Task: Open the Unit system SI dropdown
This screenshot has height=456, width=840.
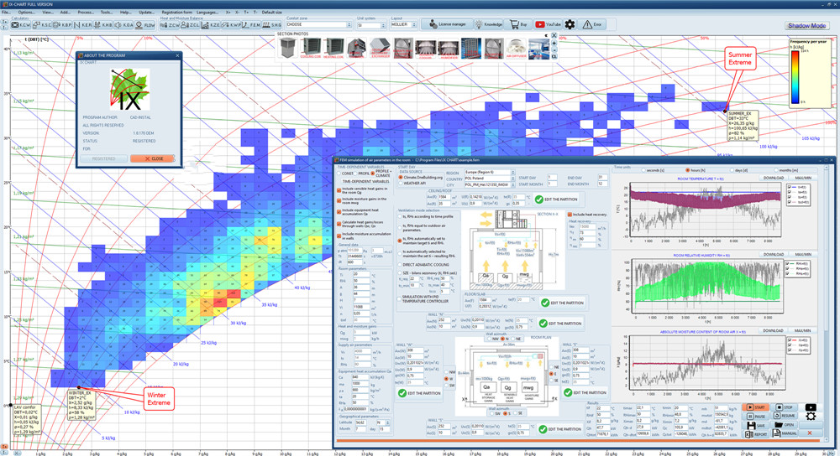Action: click(x=371, y=25)
